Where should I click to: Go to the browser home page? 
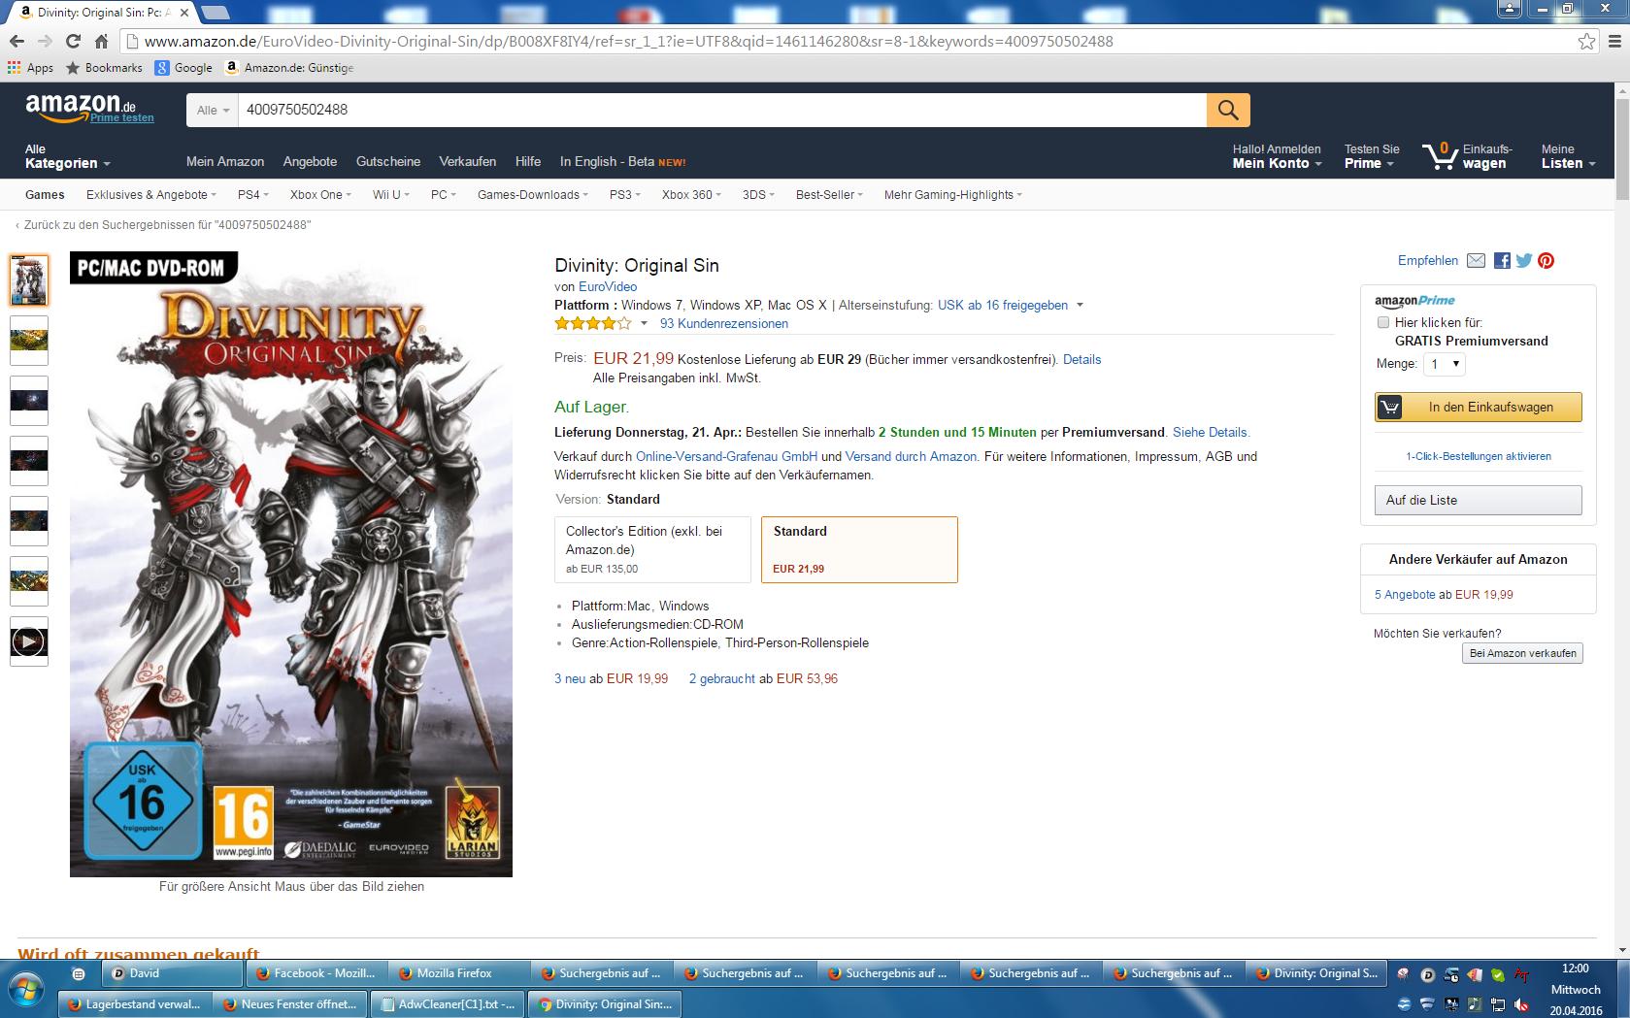(101, 41)
